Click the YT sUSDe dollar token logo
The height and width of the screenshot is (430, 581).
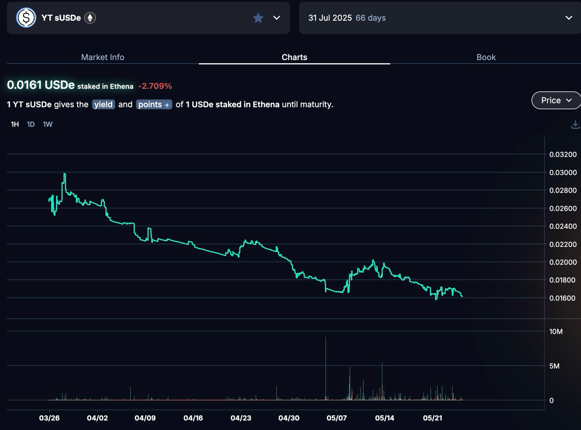point(26,18)
